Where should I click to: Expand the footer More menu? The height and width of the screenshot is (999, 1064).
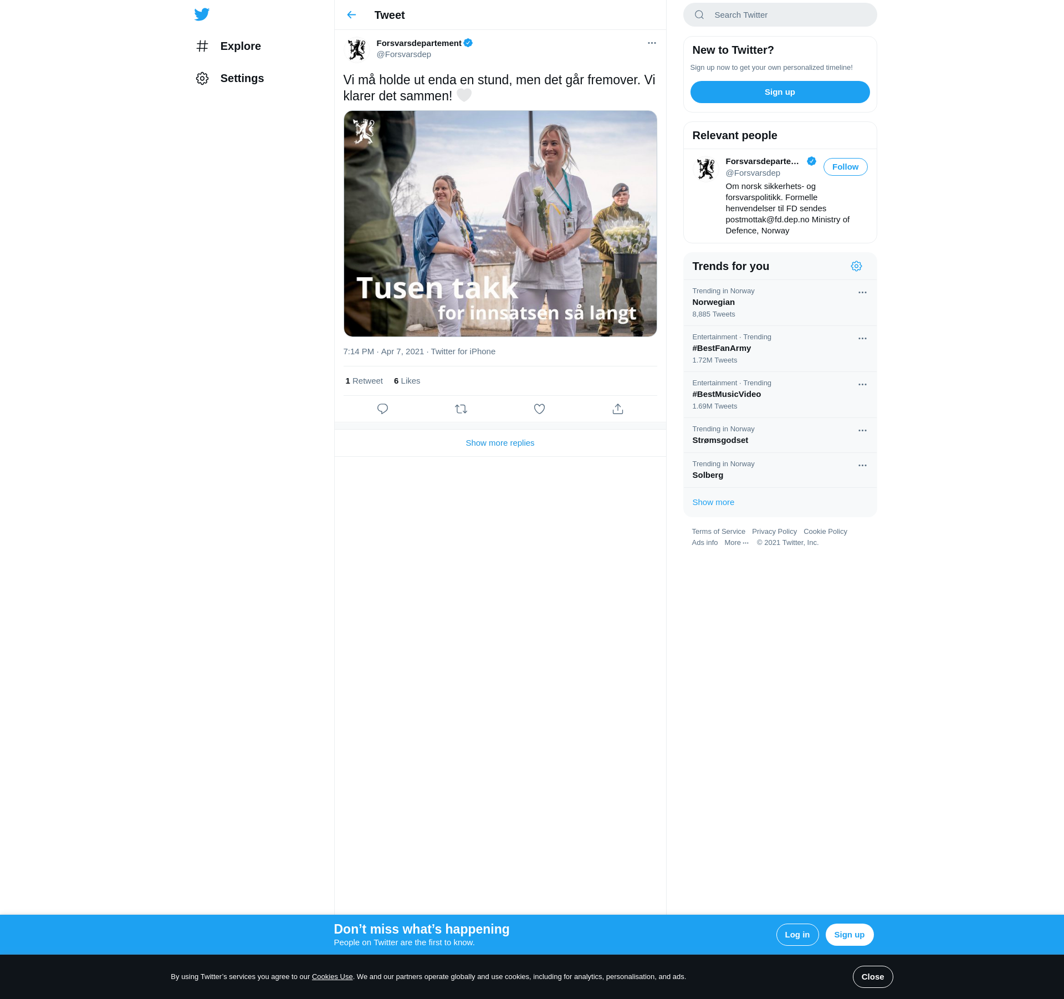point(736,543)
